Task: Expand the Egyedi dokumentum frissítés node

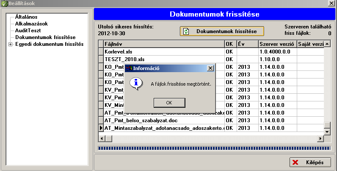Action: pyautogui.click(x=10, y=45)
